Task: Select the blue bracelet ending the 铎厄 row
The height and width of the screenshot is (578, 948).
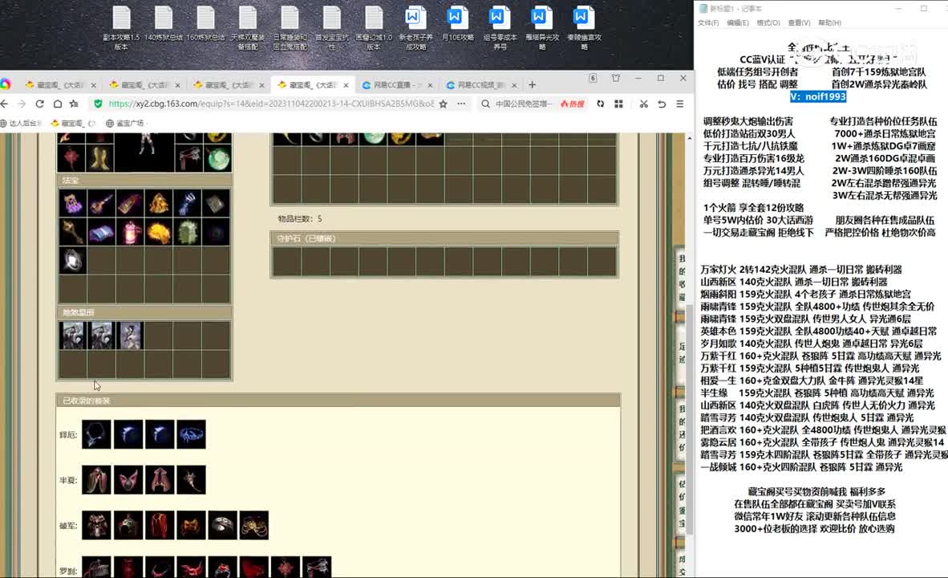Action: pos(191,434)
